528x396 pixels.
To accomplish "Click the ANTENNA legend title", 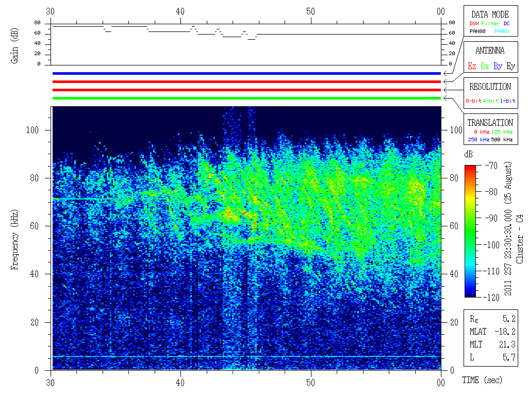I will pos(490,51).
